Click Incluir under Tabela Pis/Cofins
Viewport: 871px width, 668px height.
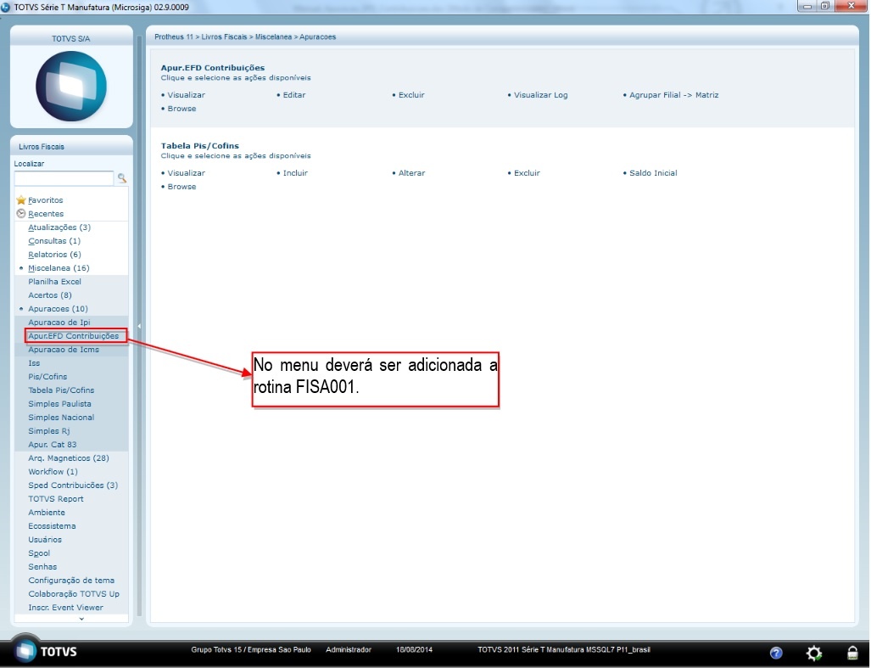[295, 173]
